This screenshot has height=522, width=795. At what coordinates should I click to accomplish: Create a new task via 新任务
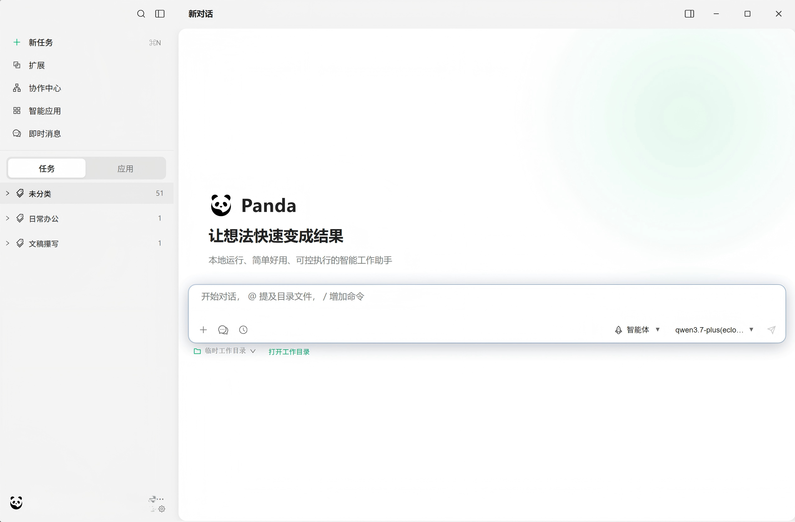point(87,42)
